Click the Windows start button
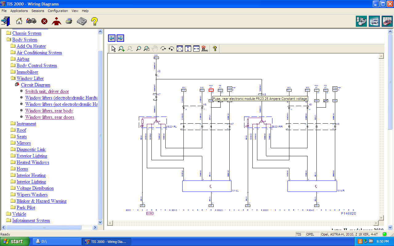The image size is (394, 246). pyautogui.click(x=15, y=241)
